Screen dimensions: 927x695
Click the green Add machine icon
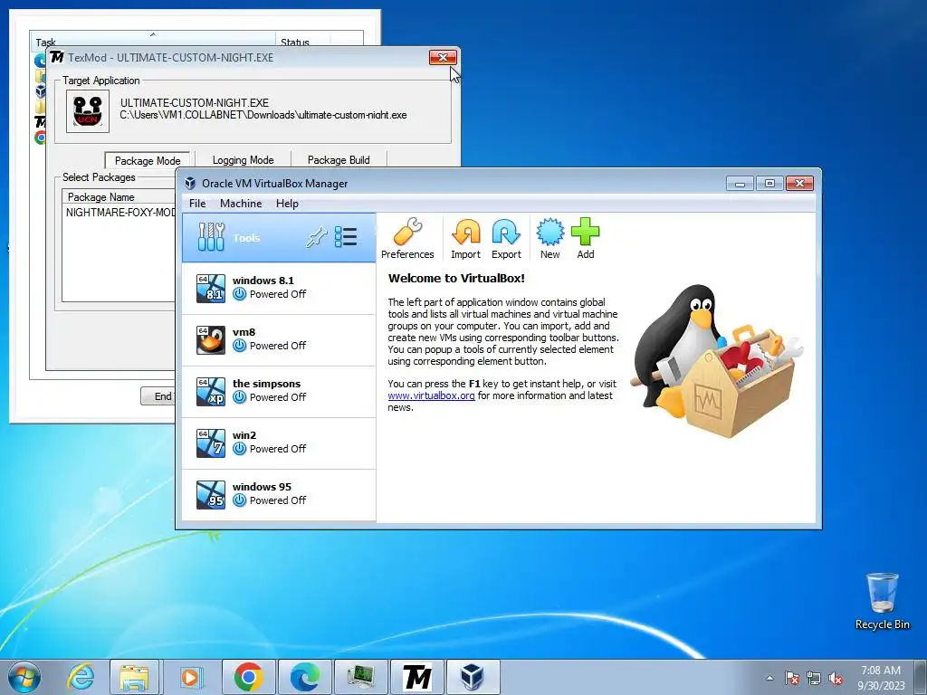point(586,238)
